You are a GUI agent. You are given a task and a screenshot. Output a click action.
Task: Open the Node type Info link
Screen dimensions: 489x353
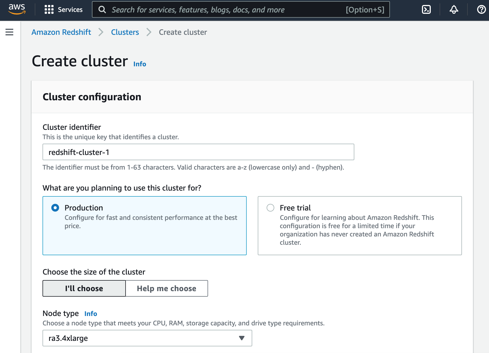[91, 314]
